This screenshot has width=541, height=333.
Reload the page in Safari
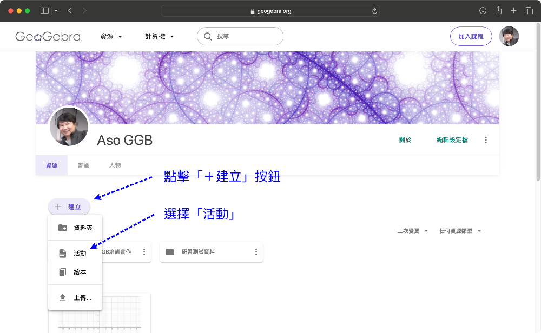coord(374,11)
